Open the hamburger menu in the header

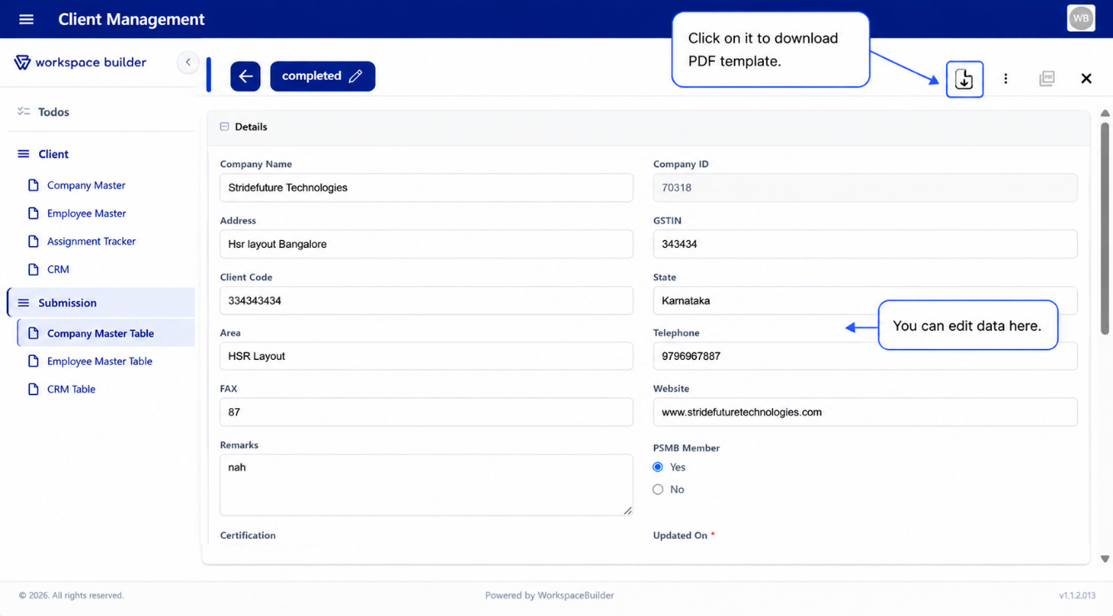(27, 19)
